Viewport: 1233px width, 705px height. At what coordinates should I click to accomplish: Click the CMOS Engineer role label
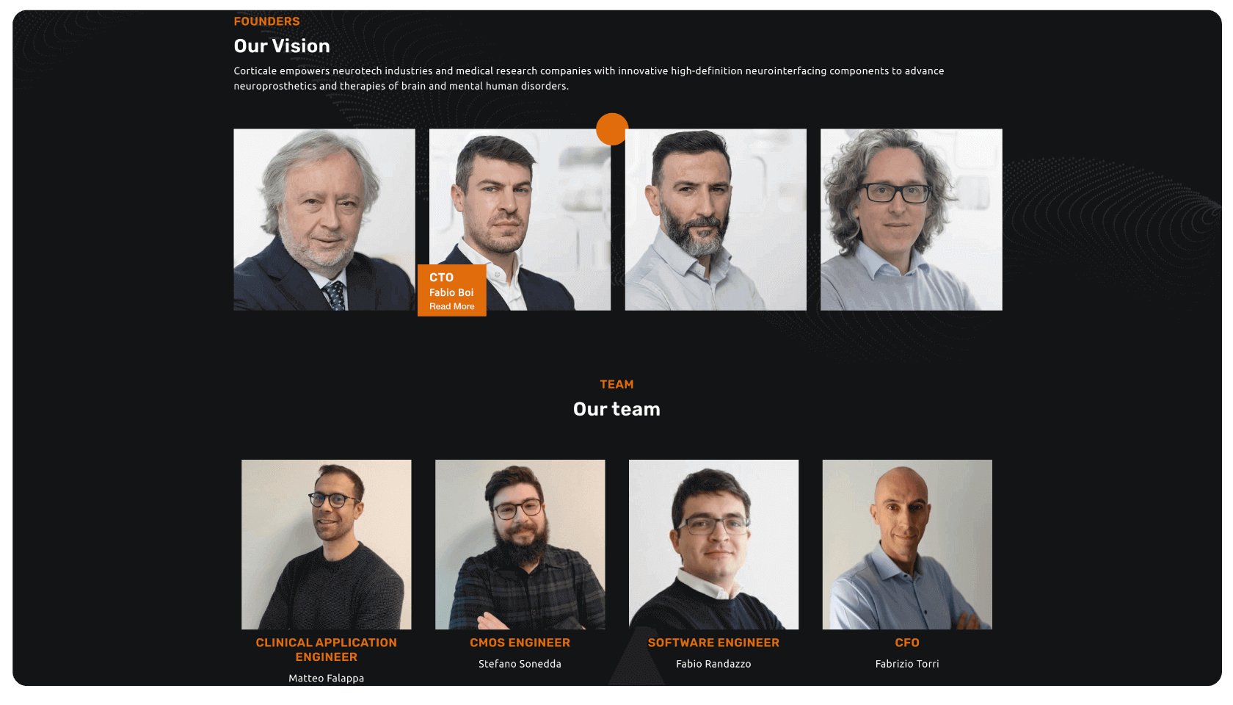click(x=520, y=643)
